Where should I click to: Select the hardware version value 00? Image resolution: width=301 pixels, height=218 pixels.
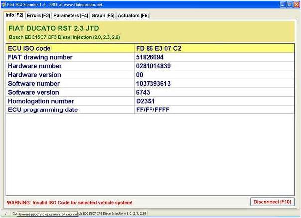(140, 75)
